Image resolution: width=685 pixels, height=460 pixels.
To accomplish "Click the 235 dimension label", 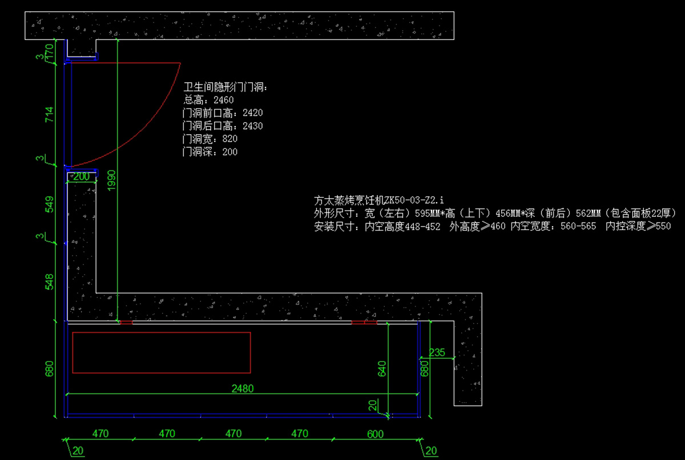I will coord(437,353).
